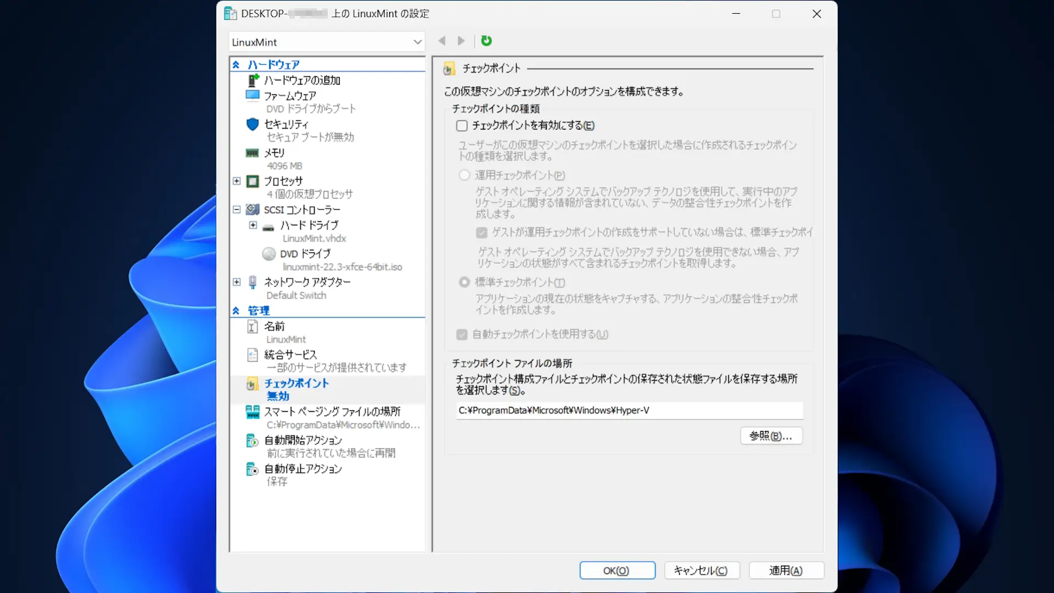Viewport: 1054px width, 593px height.
Task: Open 自動停止アクション settings
Action: (304, 469)
